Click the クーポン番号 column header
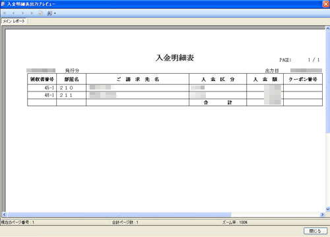 click(x=303, y=79)
